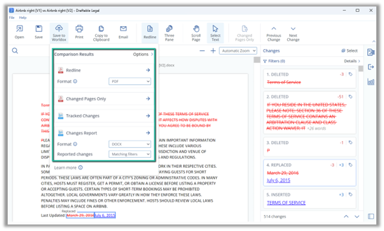The width and height of the screenshot is (384, 231).
Task: Export the Redline PDF via arrow
Action: coord(148,70)
